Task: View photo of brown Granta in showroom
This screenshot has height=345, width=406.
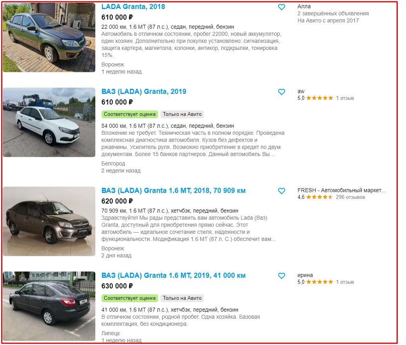Action: coord(49,221)
